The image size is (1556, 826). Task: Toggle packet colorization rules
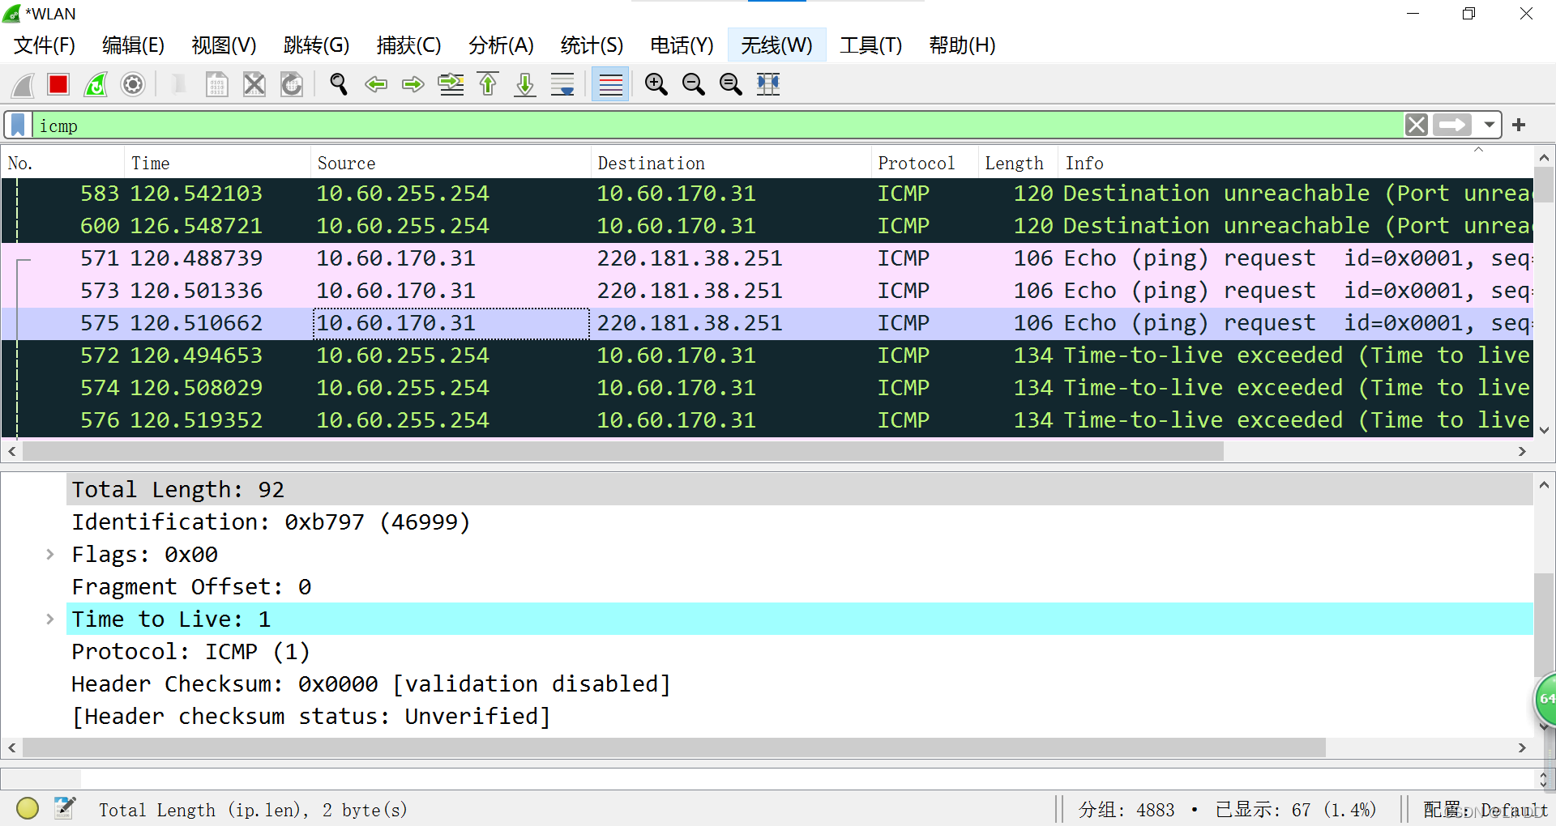click(610, 84)
